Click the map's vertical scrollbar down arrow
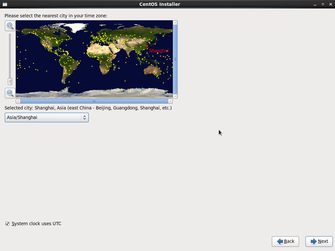This screenshot has width=335, height=251. (175, 96)
